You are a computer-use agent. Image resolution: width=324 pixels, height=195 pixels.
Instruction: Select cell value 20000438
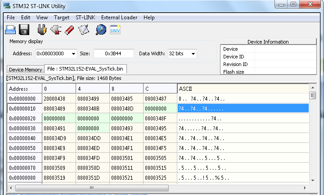[x=59, y=99]
